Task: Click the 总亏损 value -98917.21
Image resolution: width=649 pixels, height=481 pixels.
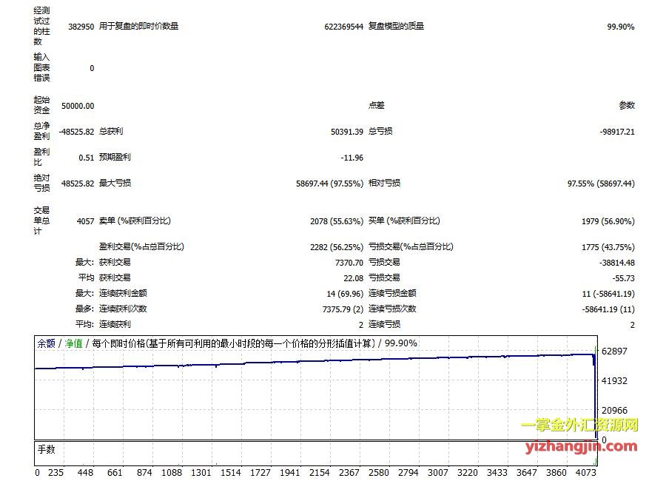Action: pos(618,132)
